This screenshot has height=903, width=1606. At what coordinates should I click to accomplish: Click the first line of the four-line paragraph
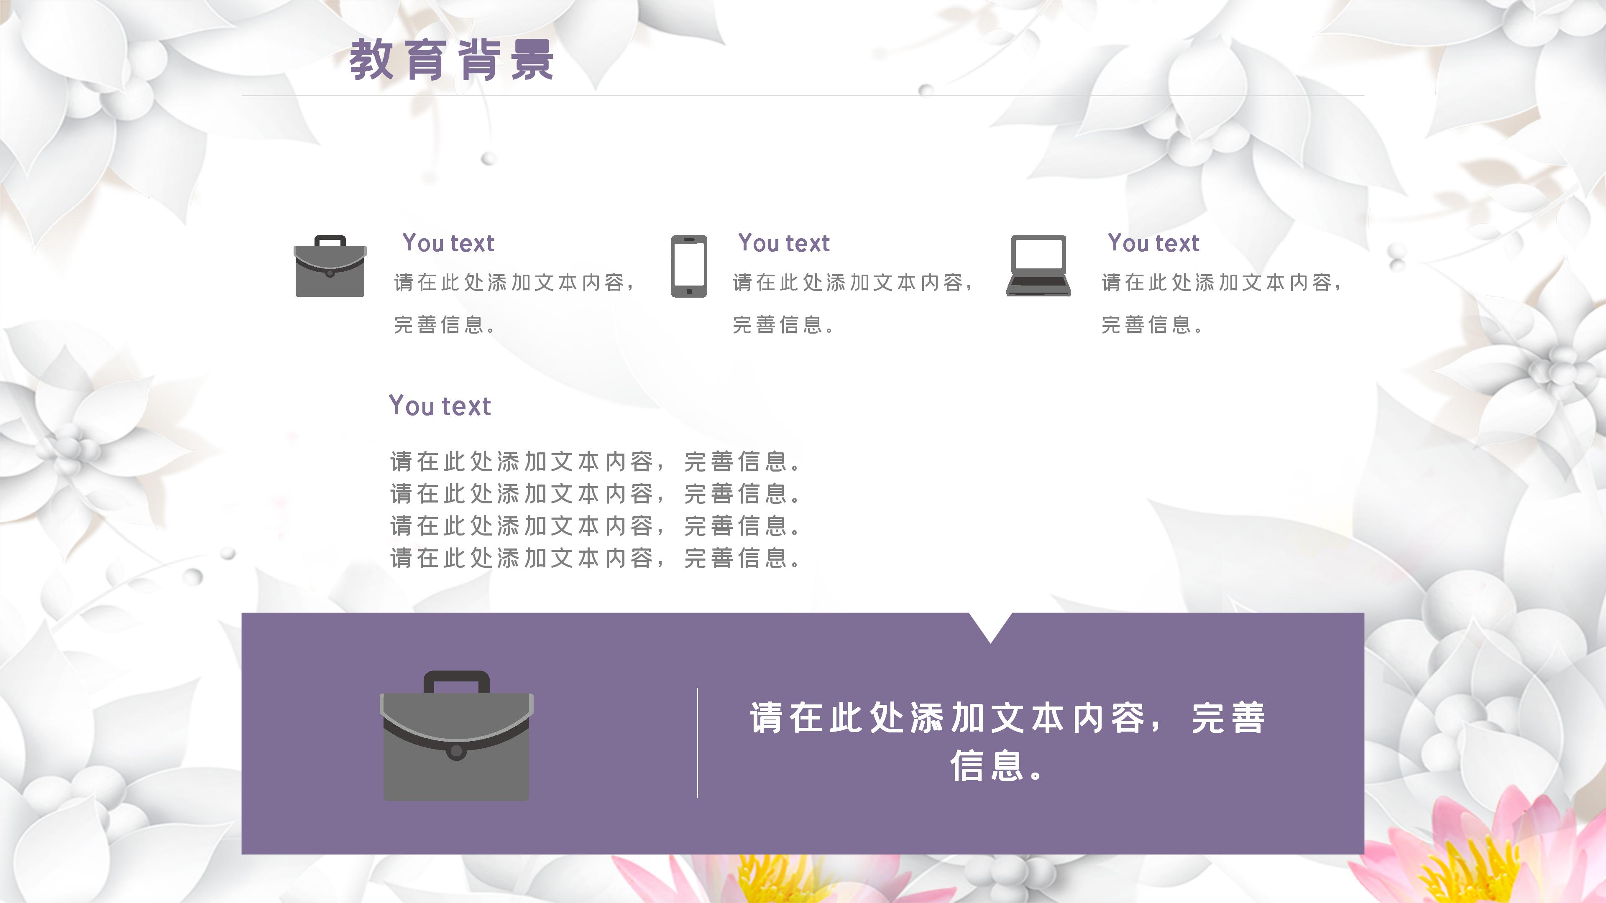pos(595,462)
